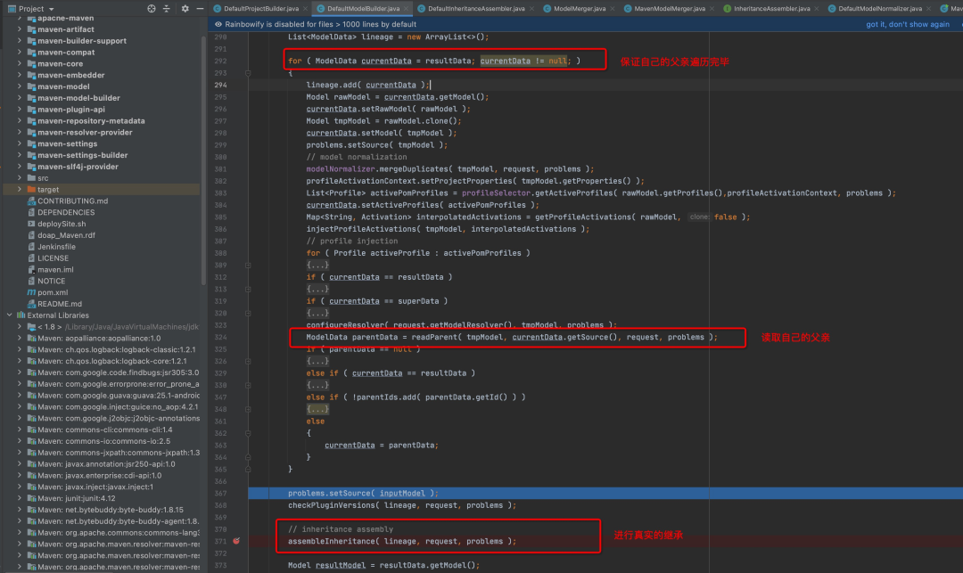Click the locate/select opened file target icon
Screen dimensions: 963x573
(x=152, y=9)
